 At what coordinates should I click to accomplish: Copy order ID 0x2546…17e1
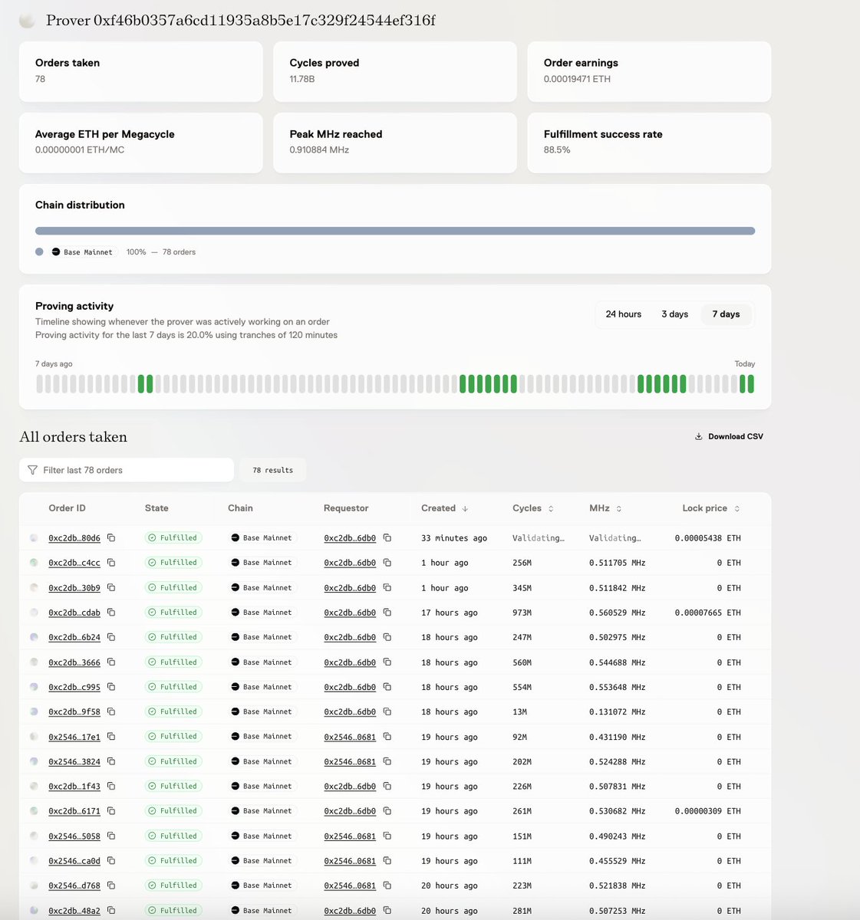111,737
